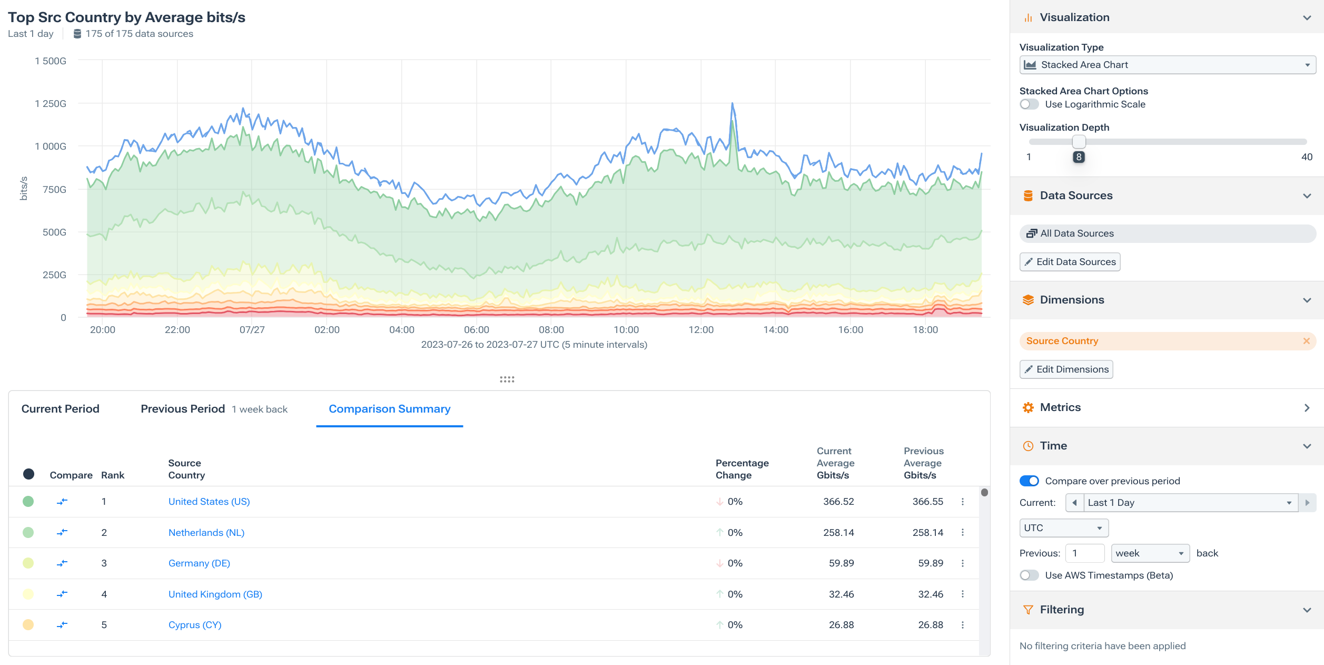Remove the Source Country dimension chip
This screenshot has height=665, width=1324.
click(1308, 340)
